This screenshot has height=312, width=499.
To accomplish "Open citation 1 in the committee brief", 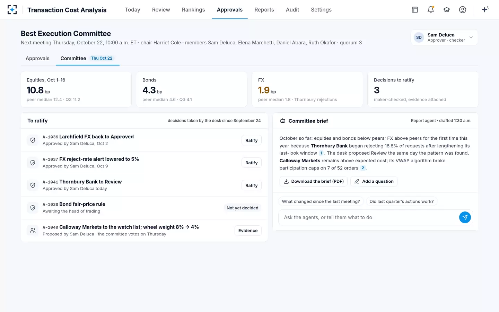I will point(321,153).
